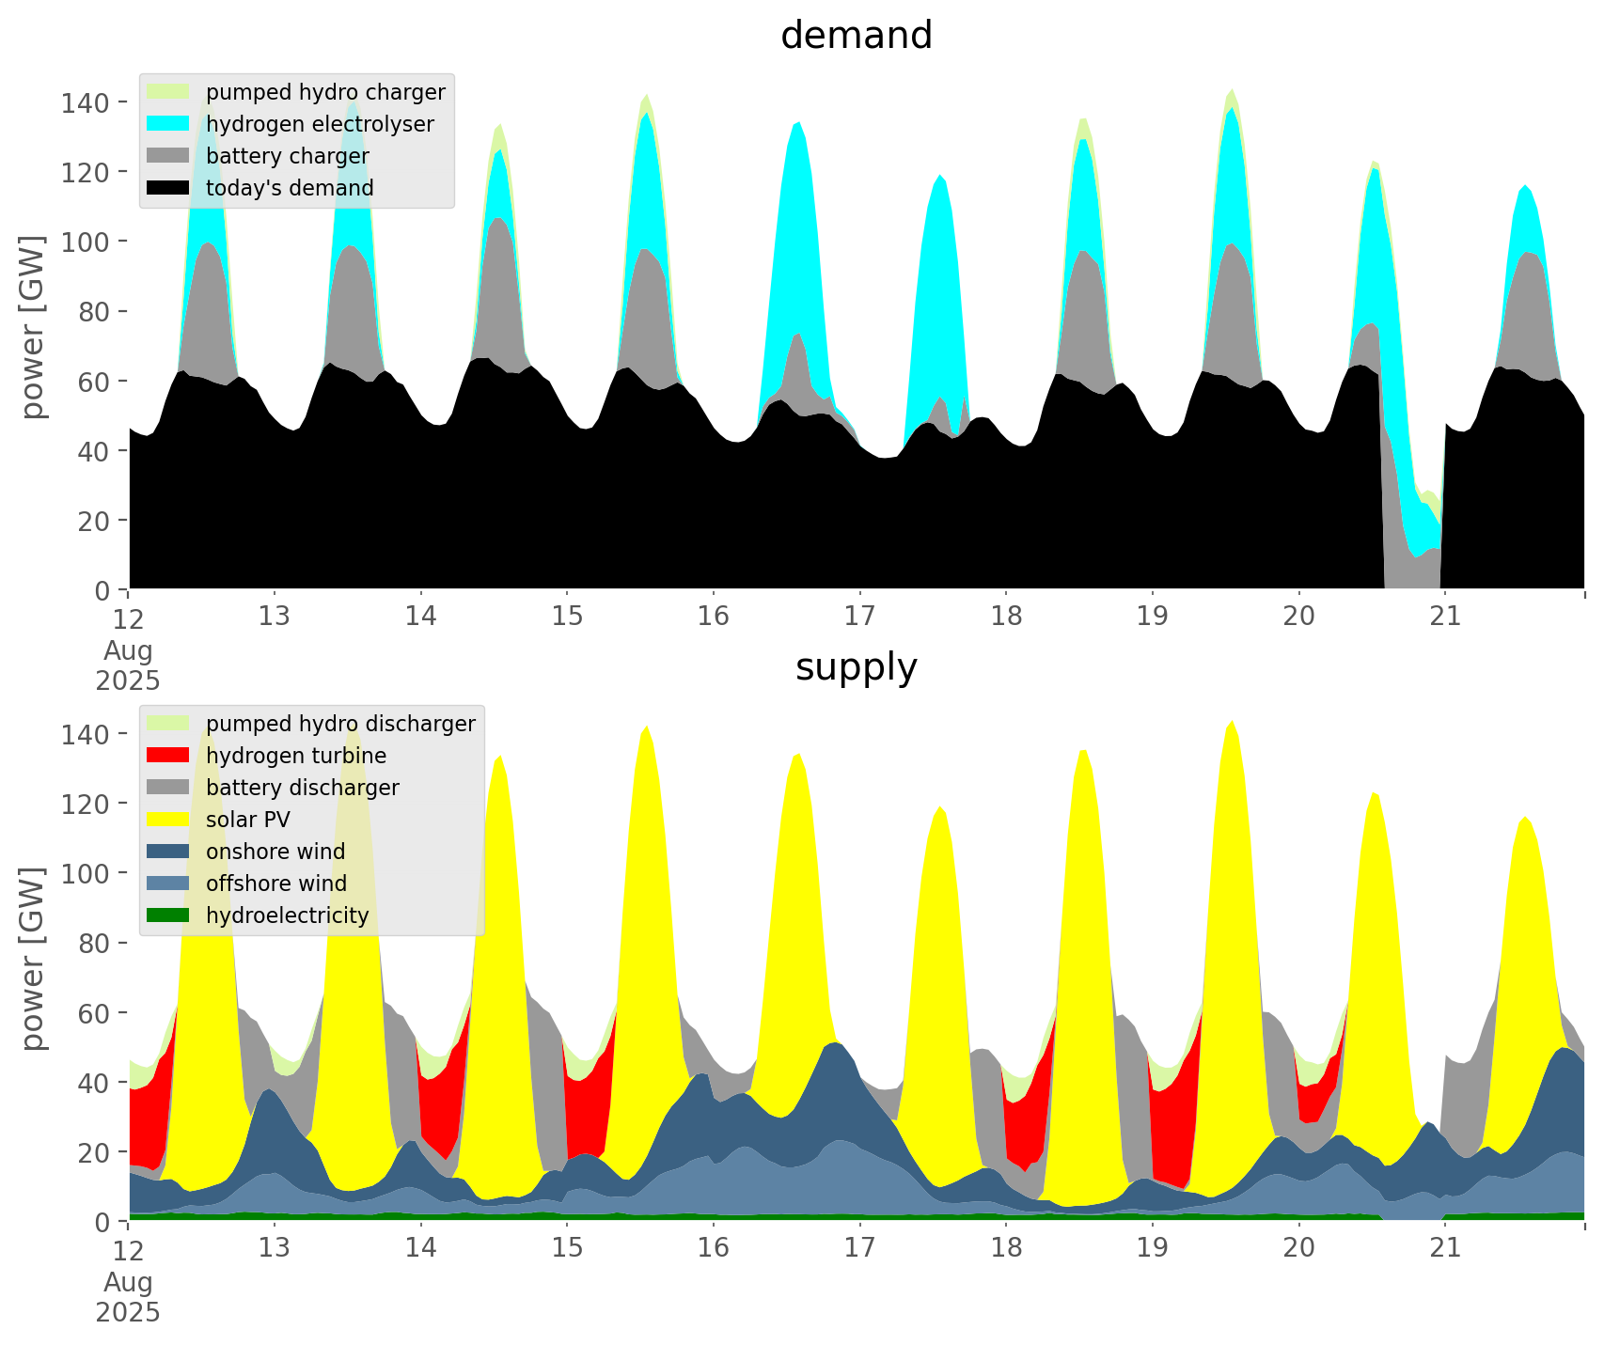Click the pumped hydro discharger legend label
This screenshot has height=1345, width=1604.
340,724
